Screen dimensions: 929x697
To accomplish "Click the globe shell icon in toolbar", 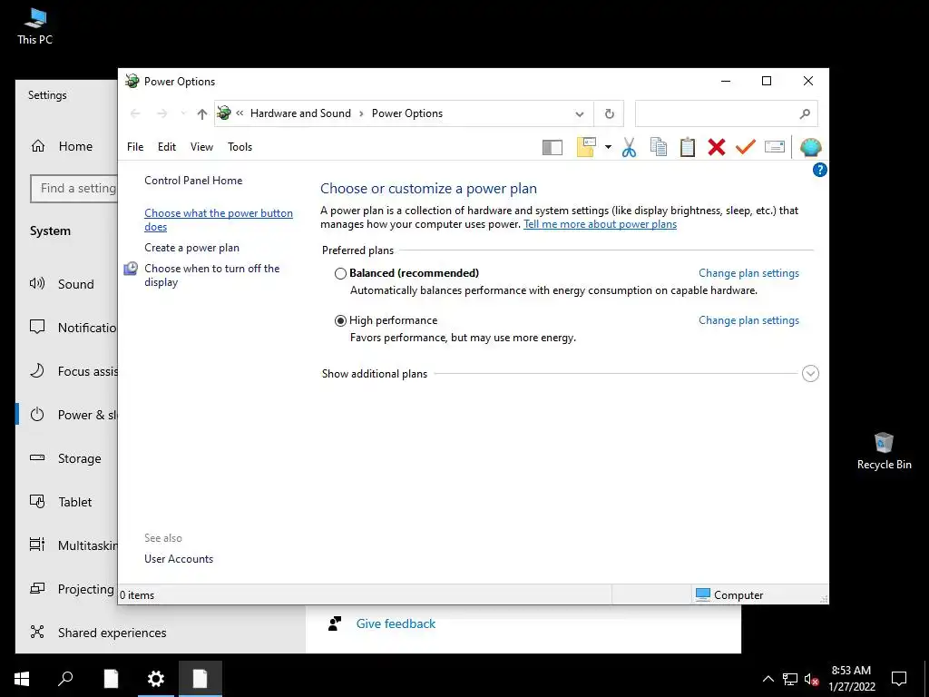I will pyautogui.click(x=810, y=147).
